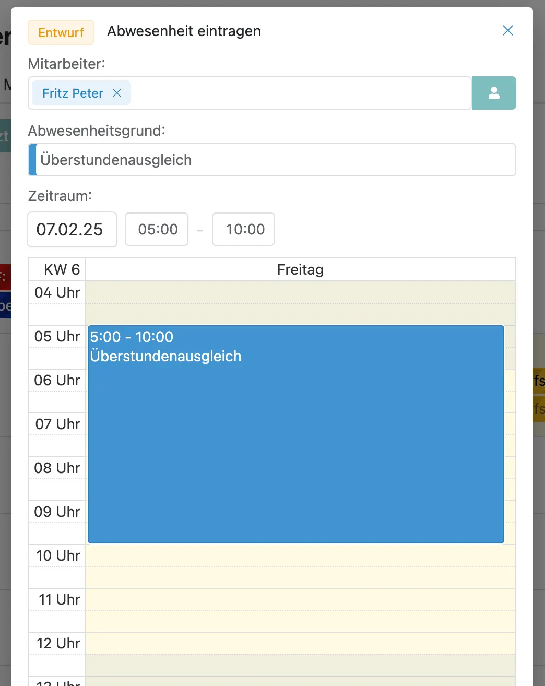Click the 04 Uhr time slot
This screenshot has height=686, width=545.
(x=300, y=292)
